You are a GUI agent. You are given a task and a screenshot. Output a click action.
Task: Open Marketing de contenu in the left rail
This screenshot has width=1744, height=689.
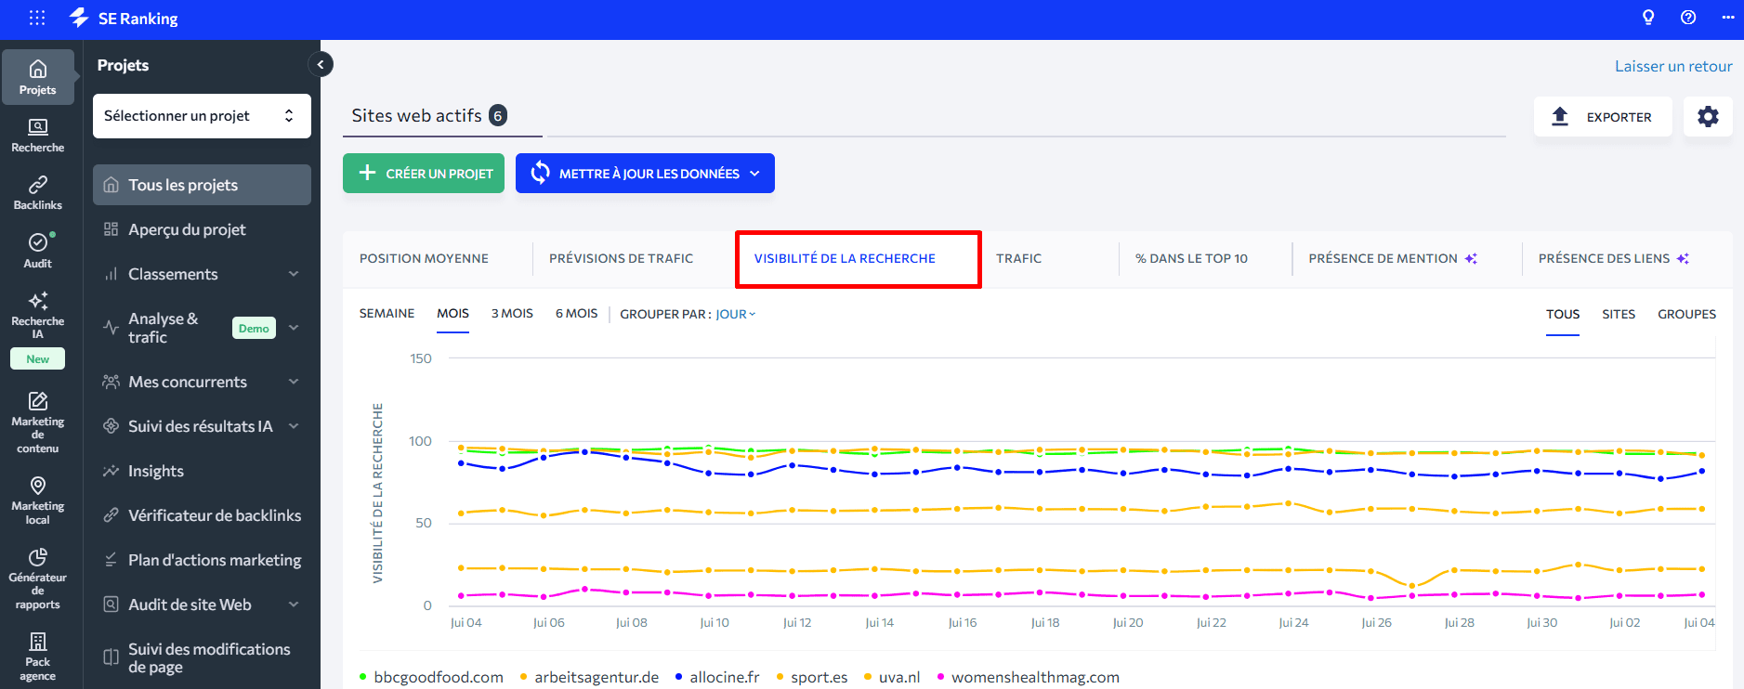(x=37, y=422)
